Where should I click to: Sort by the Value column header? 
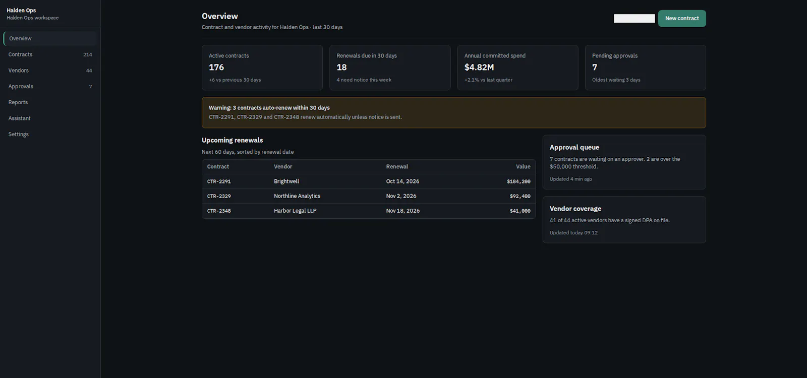pyautogui.click(x=523, y=167)
